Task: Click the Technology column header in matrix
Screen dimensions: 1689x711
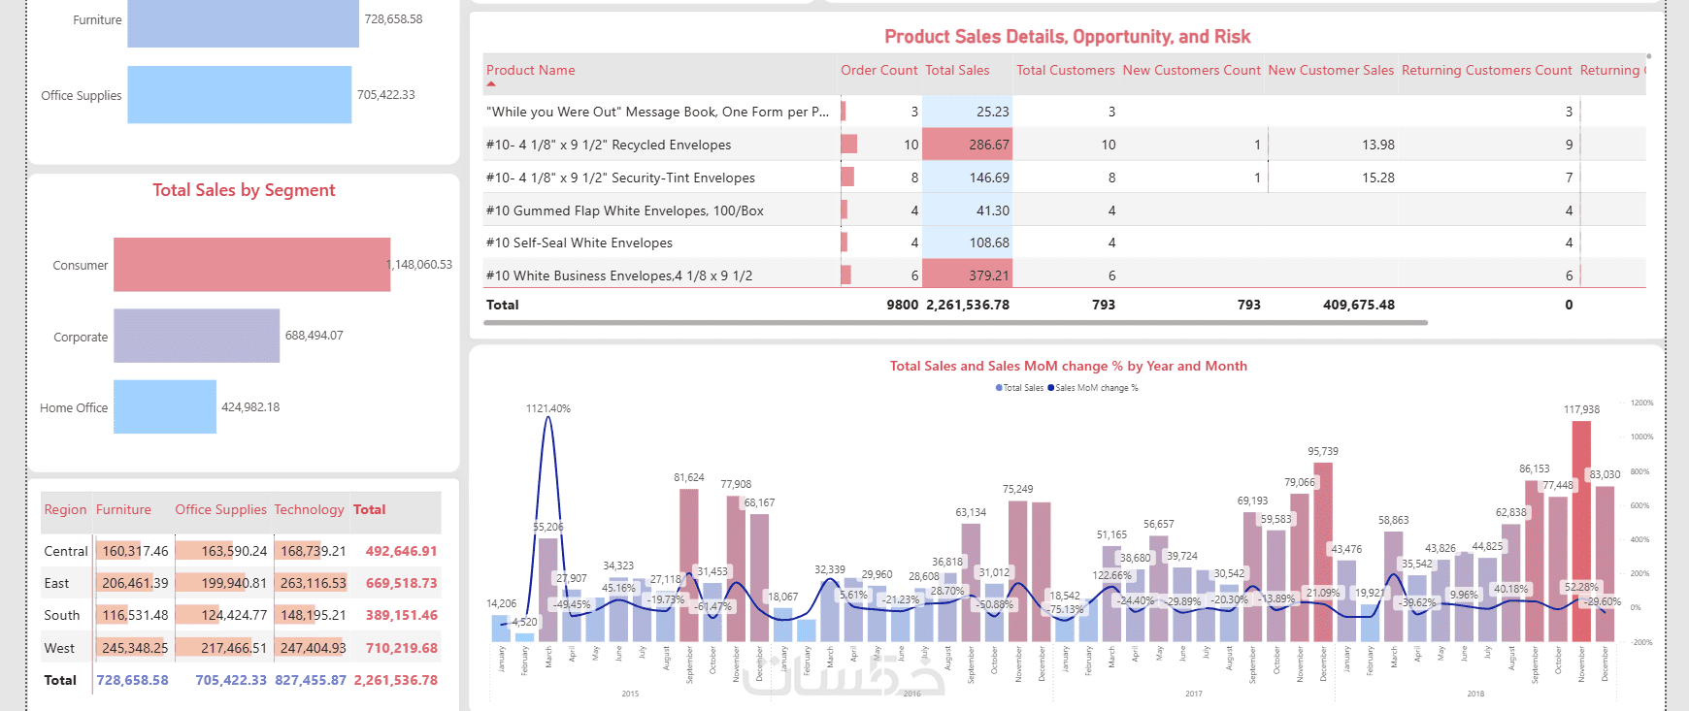Action: pos(309,509)
